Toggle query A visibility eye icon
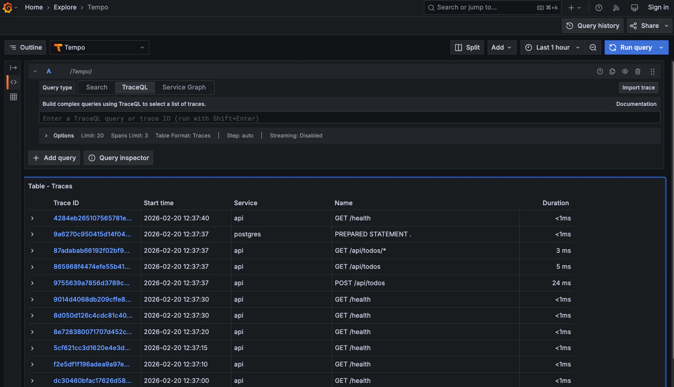The width and height of the screenshot is (674, 387). 625,71
